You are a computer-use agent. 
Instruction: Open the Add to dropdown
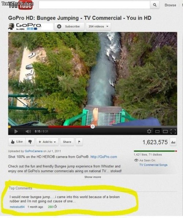click(47, 142)
